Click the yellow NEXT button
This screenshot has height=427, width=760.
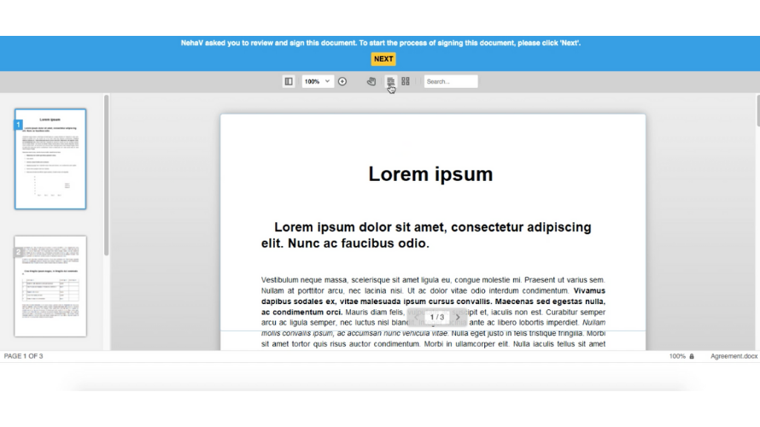(x=383, y=59)
